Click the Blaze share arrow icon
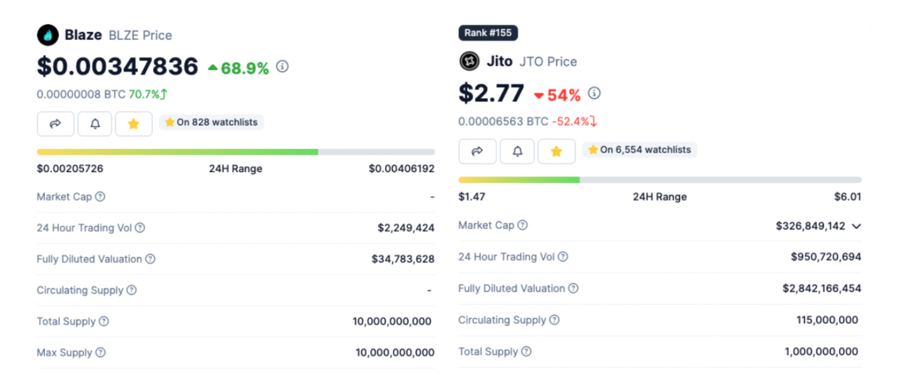 click(x=56, y=124)
